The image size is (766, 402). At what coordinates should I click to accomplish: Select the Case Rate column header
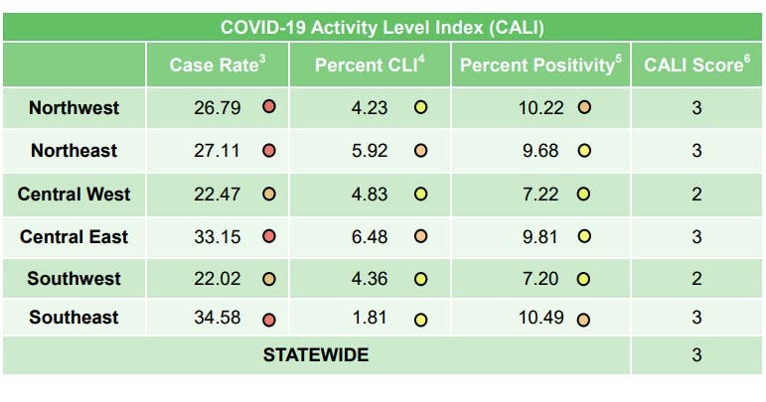click(x=218, y=66)
